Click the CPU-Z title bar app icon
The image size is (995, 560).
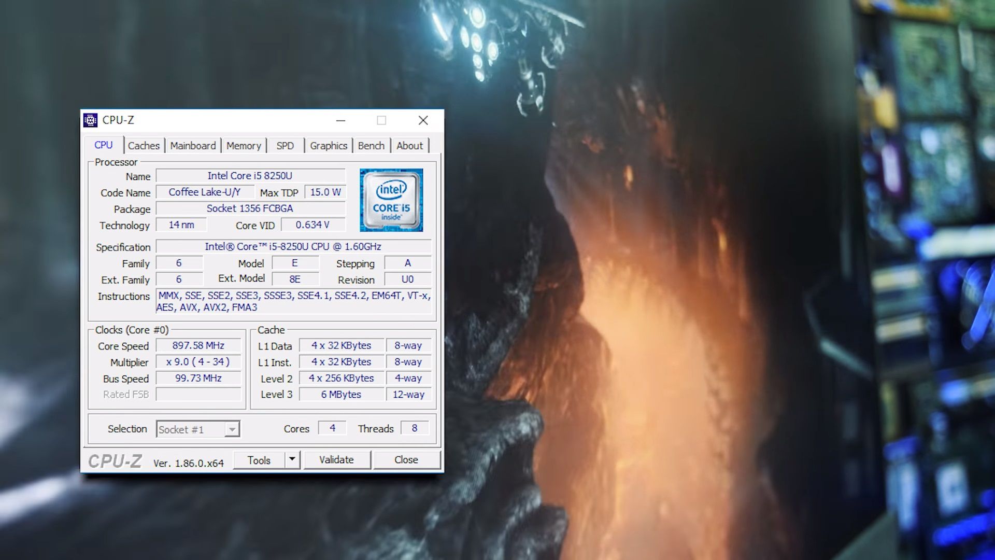(x=90, y=120)
